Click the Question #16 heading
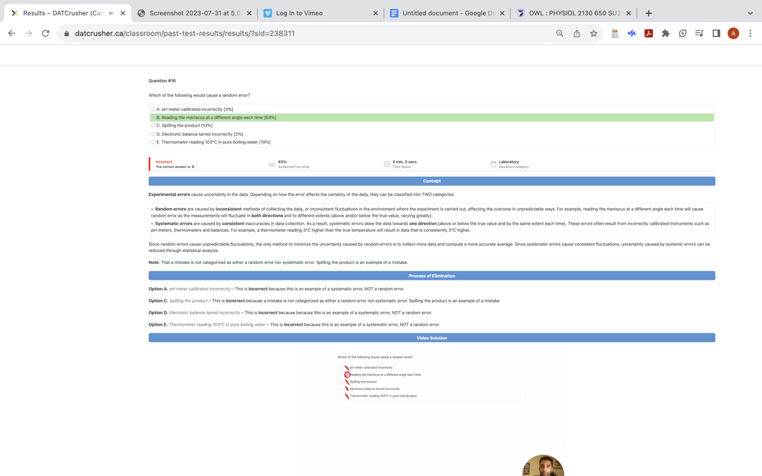 pos(162,81)
